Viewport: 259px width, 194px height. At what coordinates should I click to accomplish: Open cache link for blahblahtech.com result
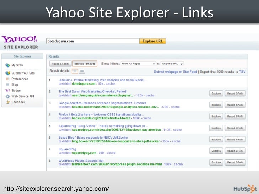pos(178,164)
